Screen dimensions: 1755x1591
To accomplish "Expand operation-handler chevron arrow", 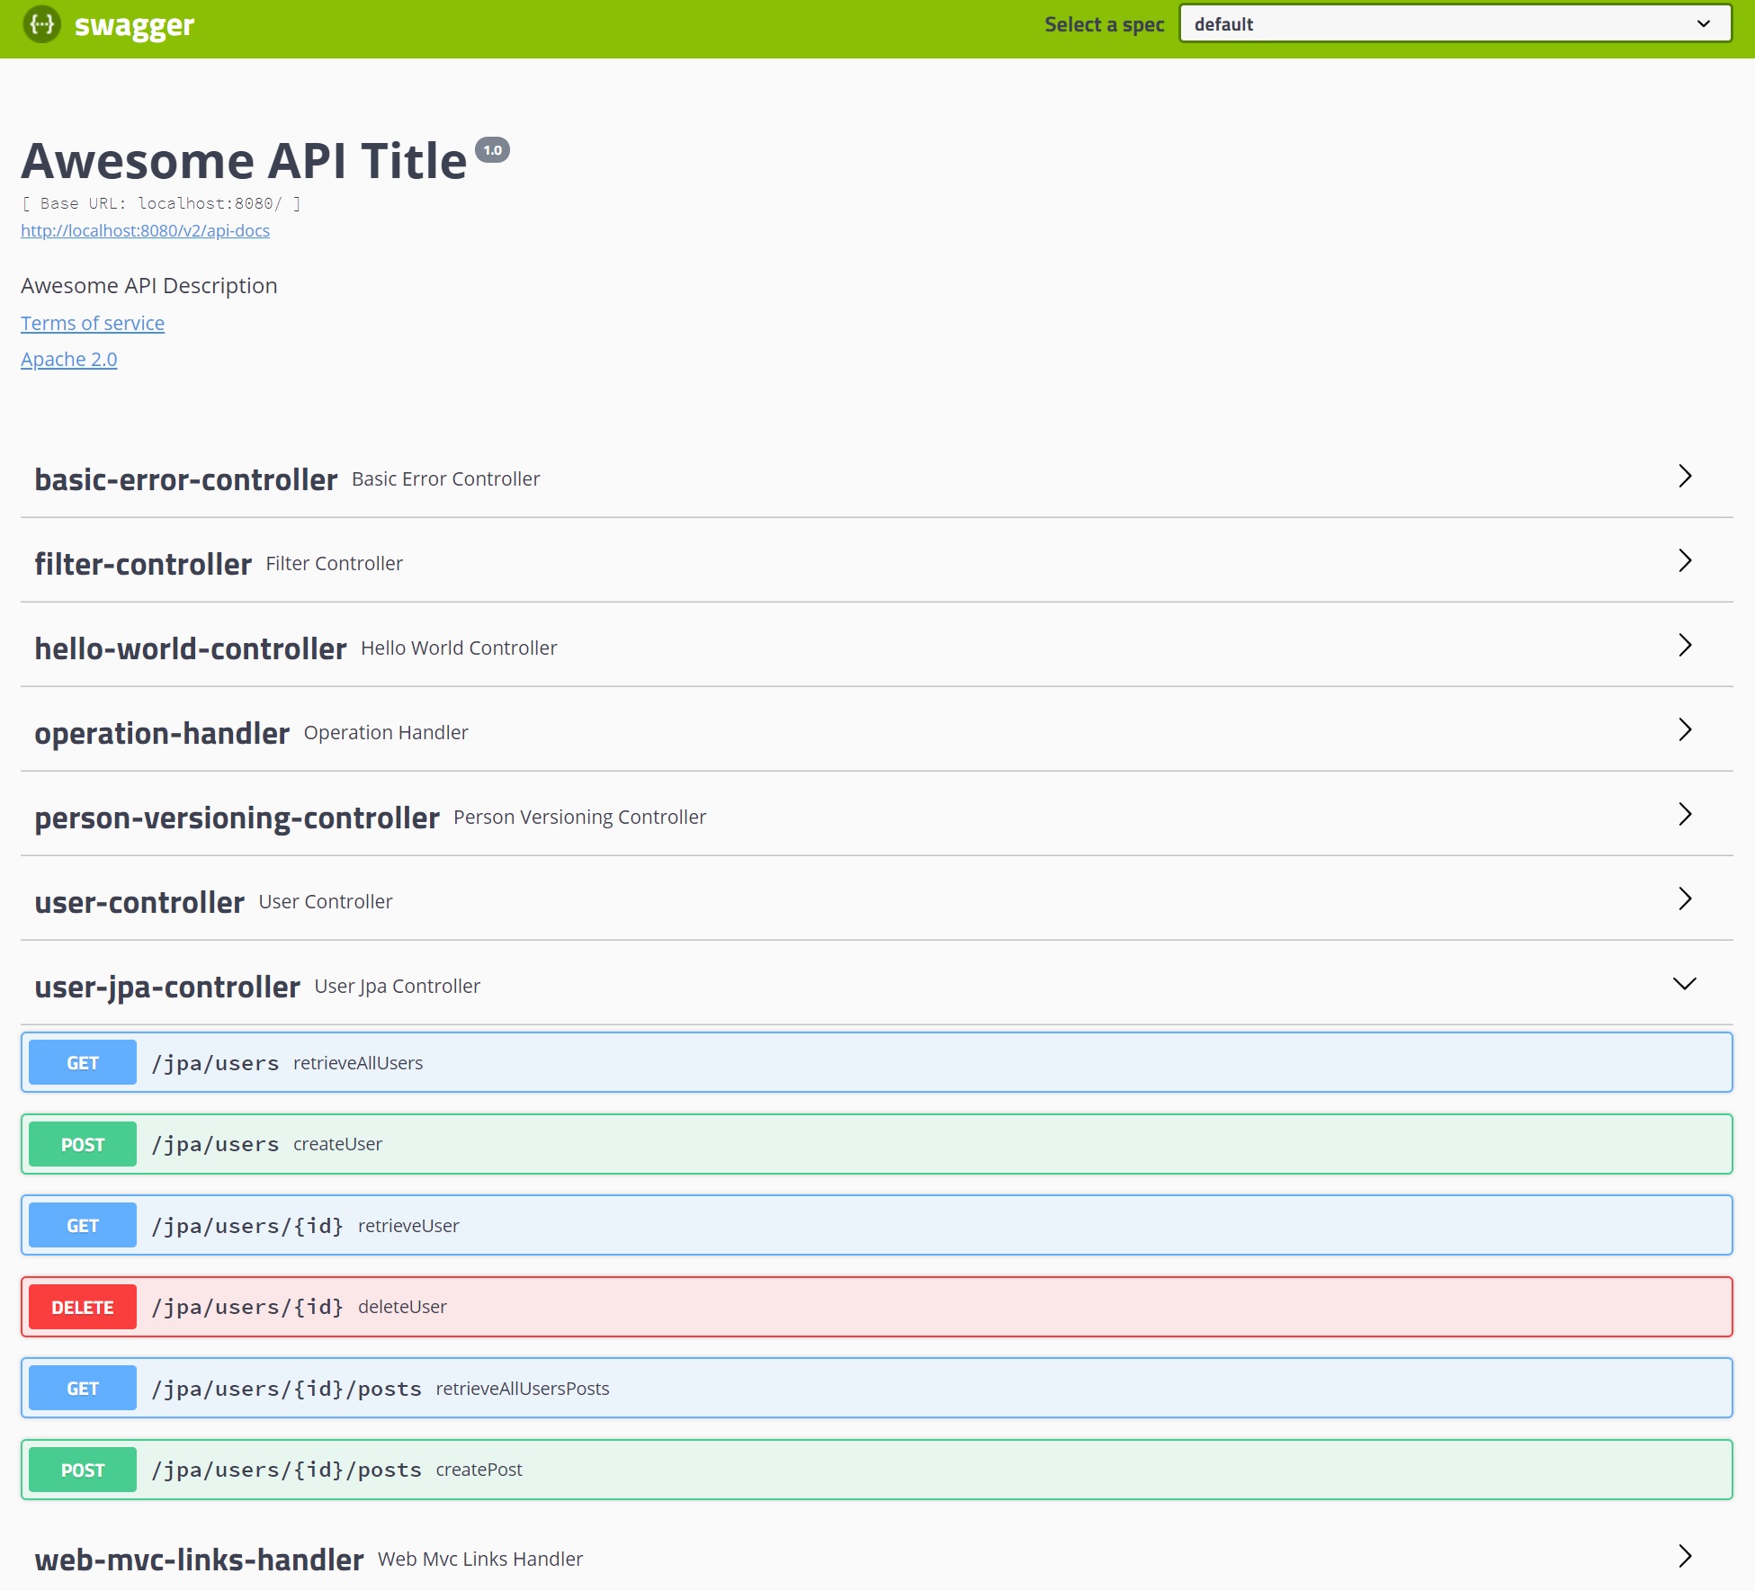I will tap(1684, 730).
